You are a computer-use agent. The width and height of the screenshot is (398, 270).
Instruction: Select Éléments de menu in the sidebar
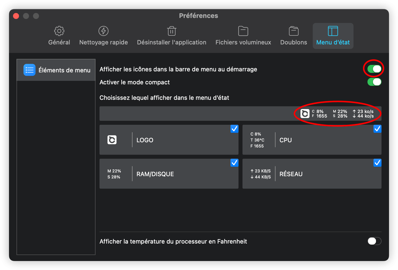pos(56,70)
